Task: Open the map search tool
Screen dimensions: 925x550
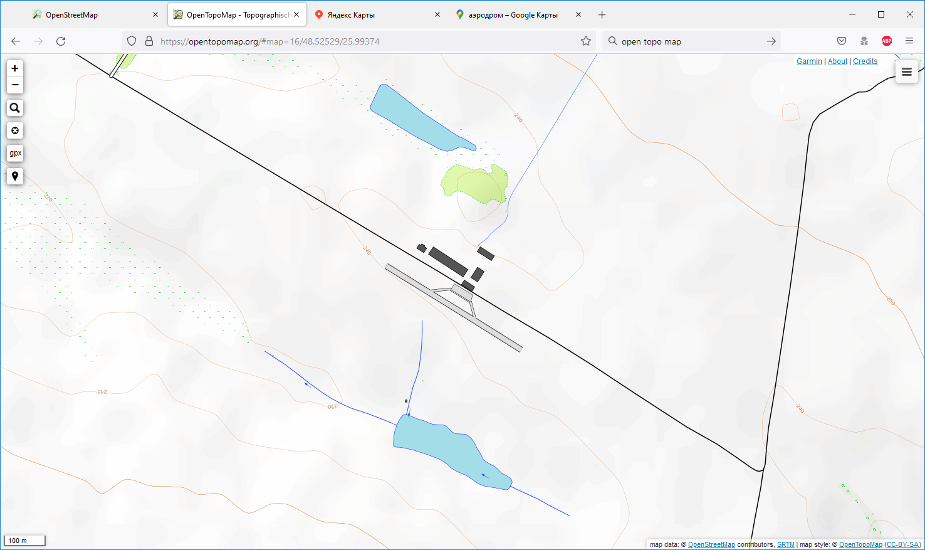Action: pos(15,108)
